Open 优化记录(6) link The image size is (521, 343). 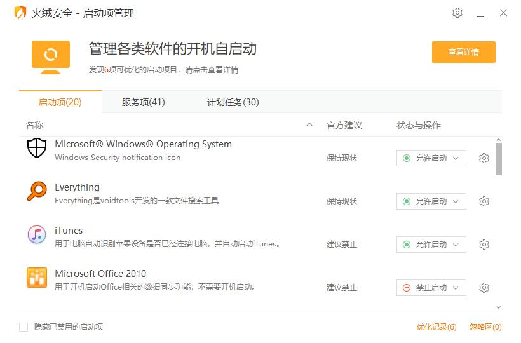tap(436, 327)
